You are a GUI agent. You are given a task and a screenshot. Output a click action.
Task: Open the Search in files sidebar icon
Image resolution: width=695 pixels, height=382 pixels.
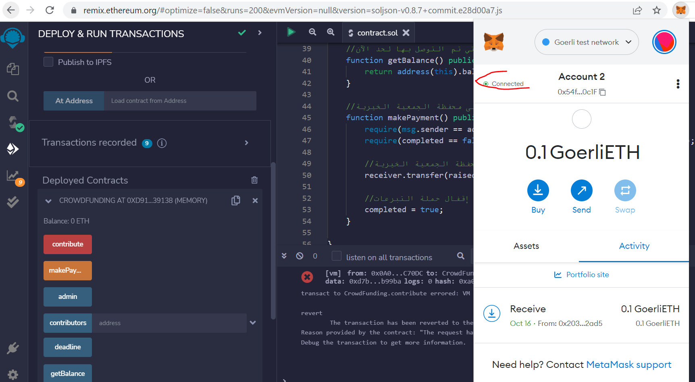coord(13,96)
